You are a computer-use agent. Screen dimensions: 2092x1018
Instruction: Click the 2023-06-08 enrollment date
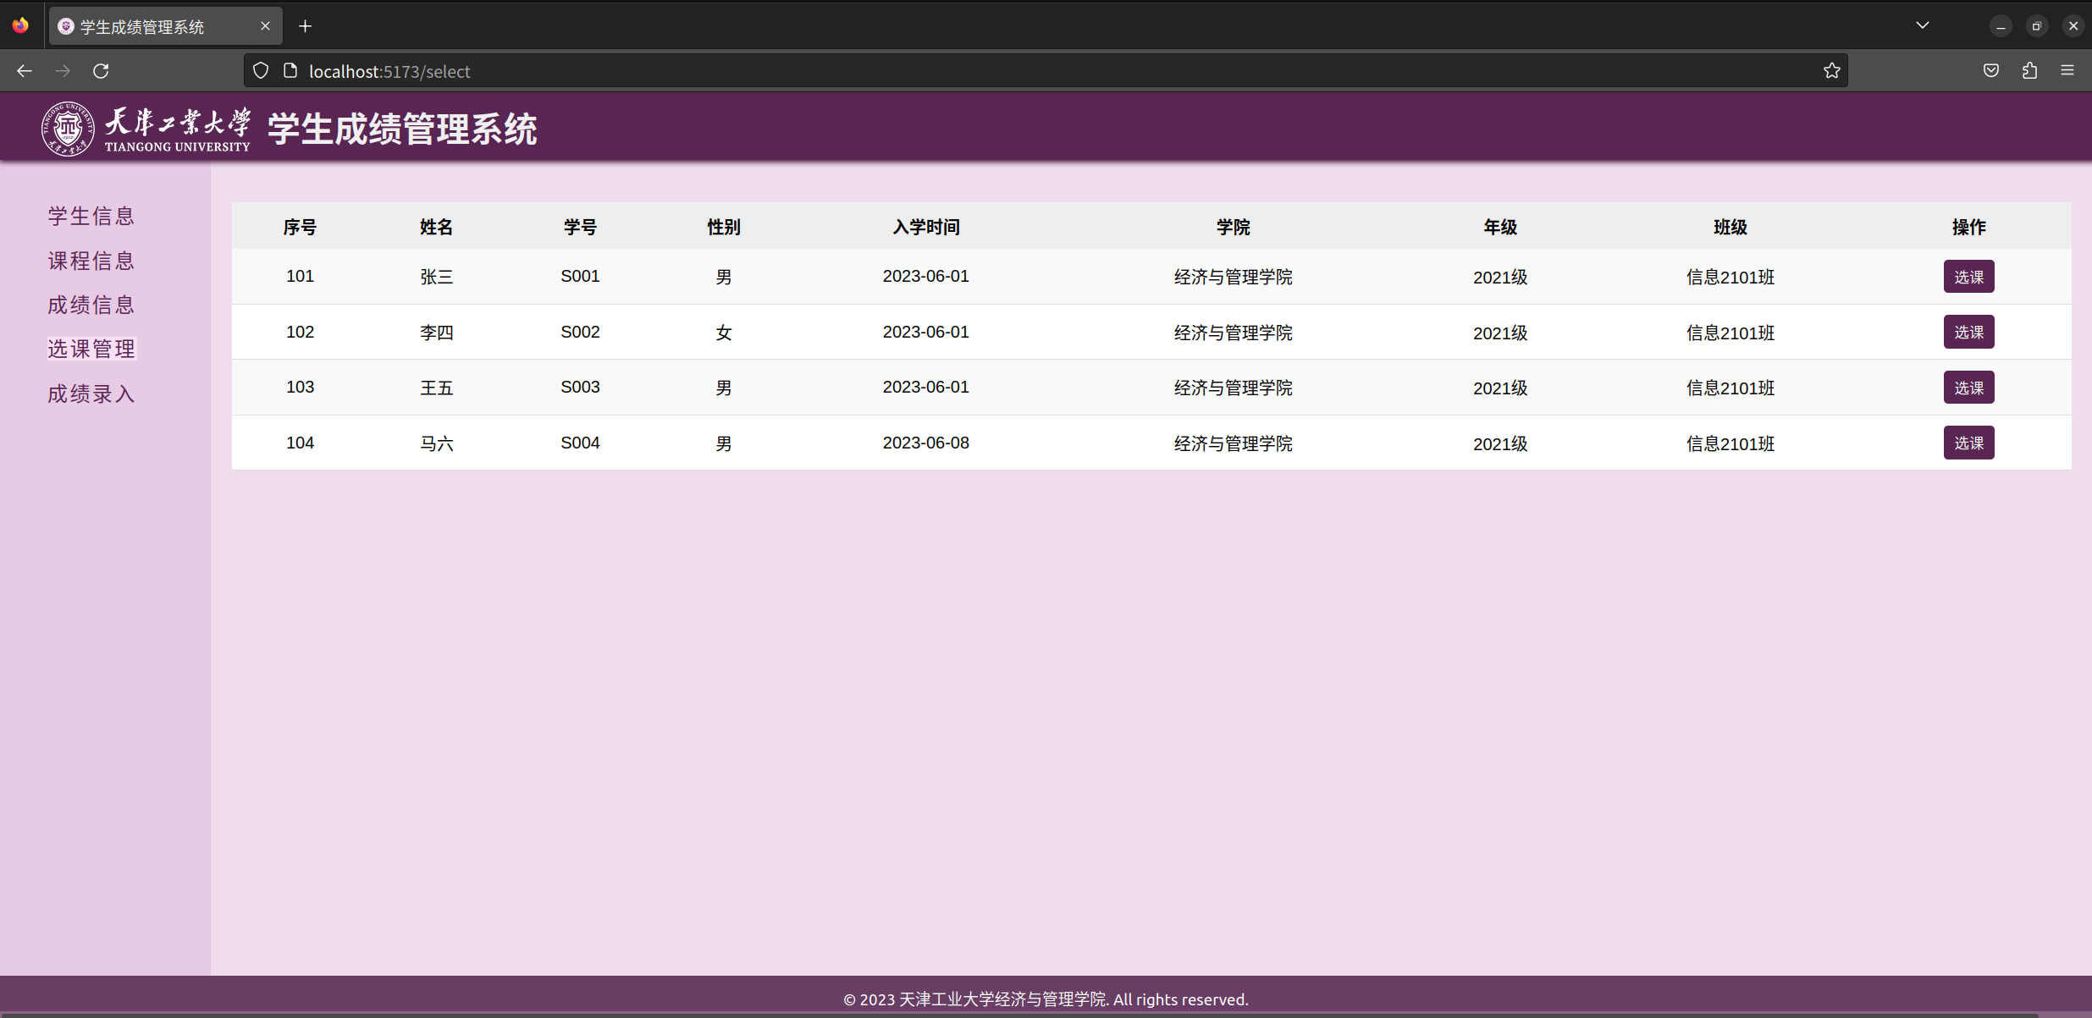pos(926,443)
